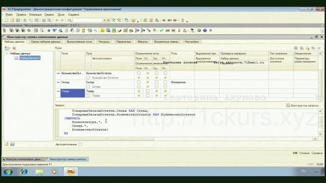
Task: Click the clock icon in developer toolbar
Action: tap(78, 30)
